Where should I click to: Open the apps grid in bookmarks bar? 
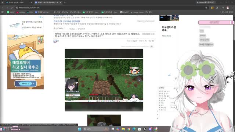pyautogui.click(x=3, y=12)
